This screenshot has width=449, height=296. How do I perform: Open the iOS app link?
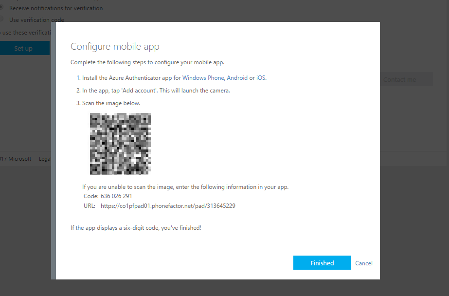(261, 78)
